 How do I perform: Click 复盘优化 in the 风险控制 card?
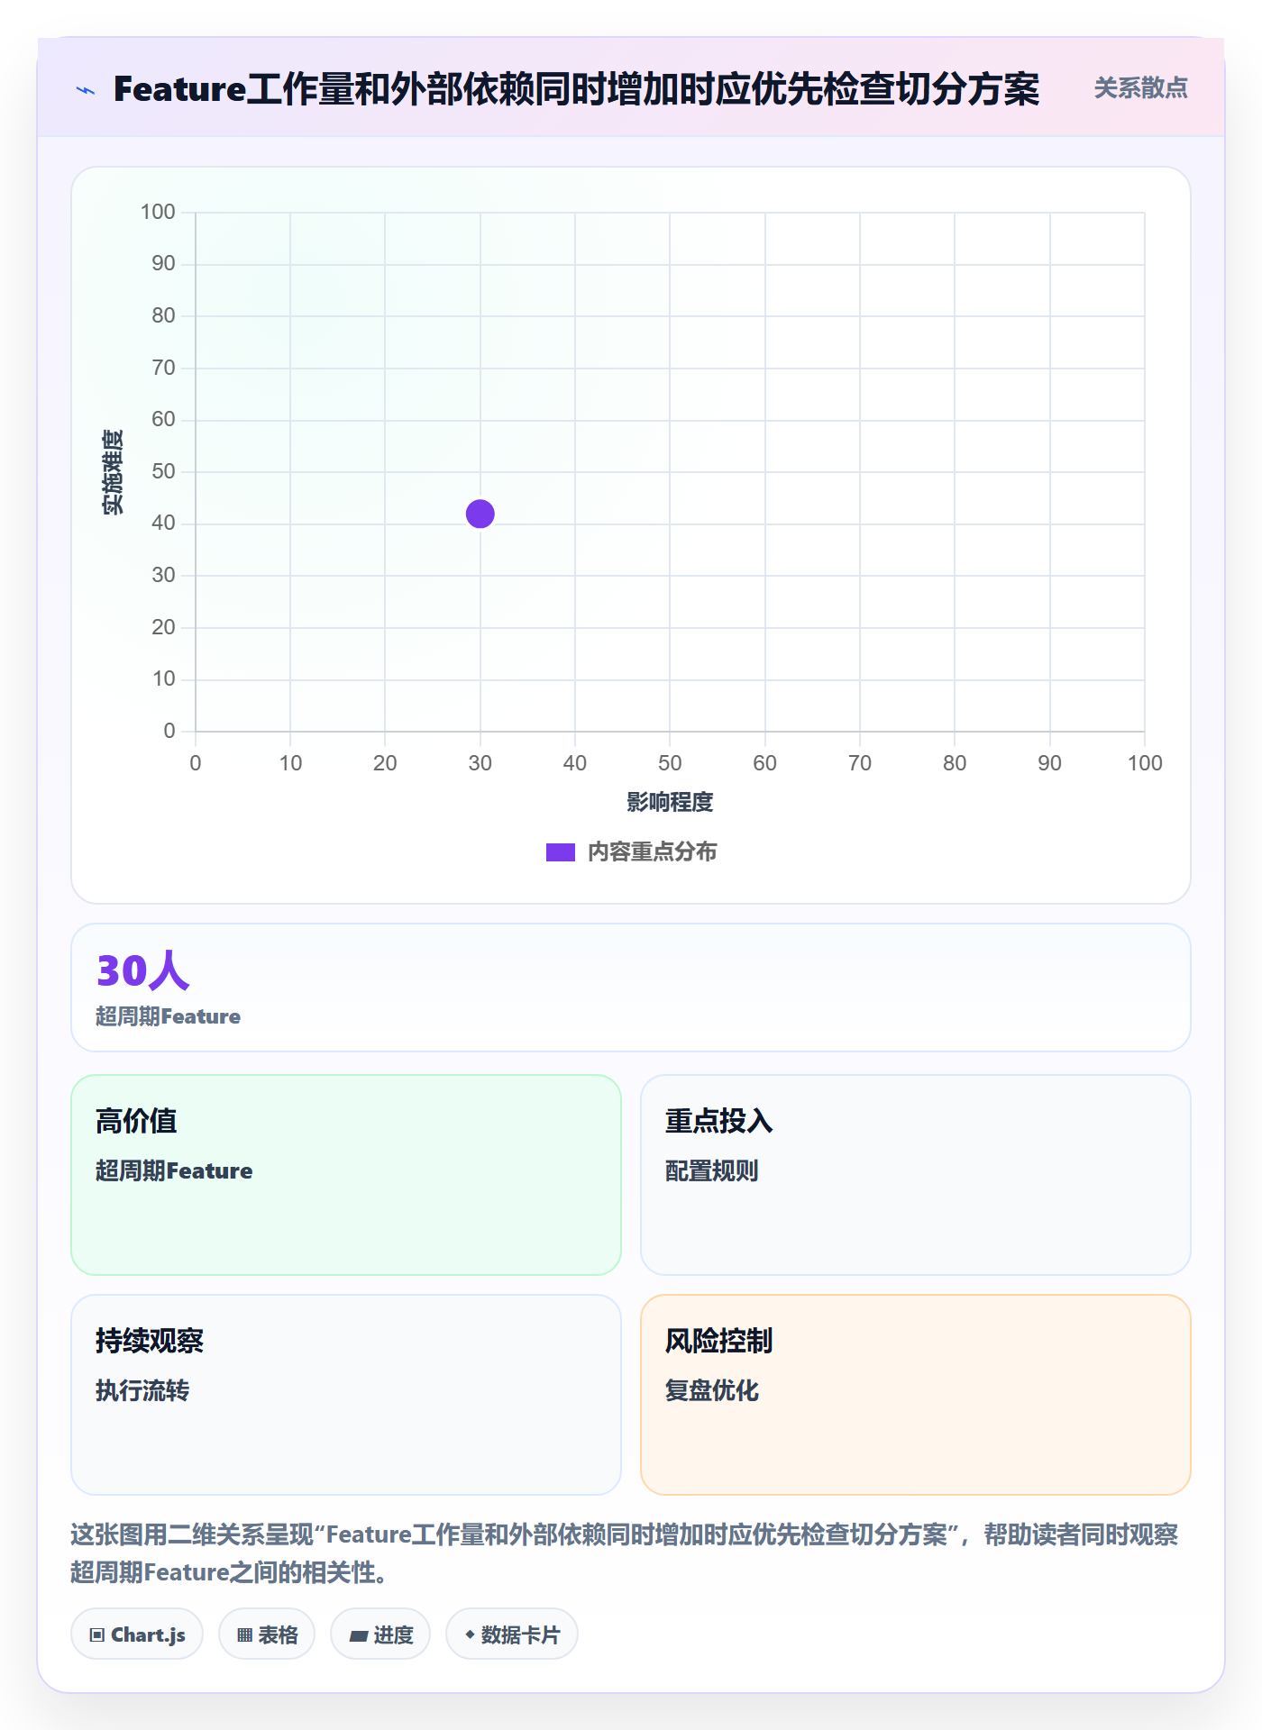click(712, 1390)
